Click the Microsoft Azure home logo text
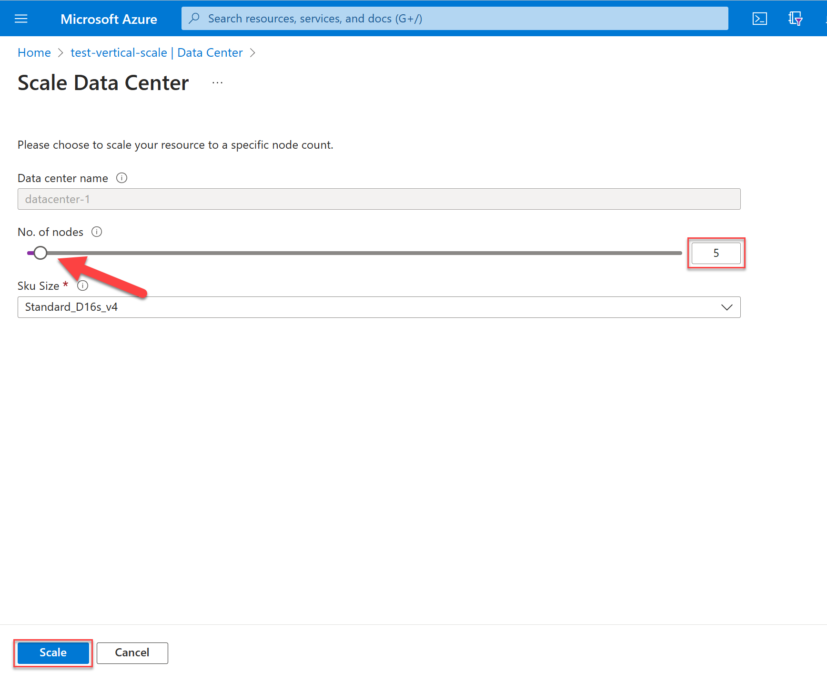This screenshot has width=827, height=673. coord(109,19)
